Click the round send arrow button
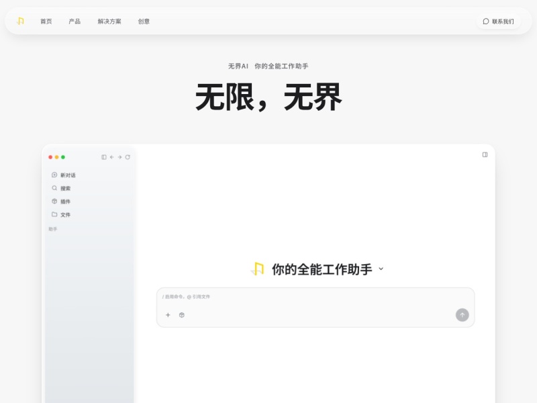This screenshot has height=403, width=537. pyautogui.click(x=462, y=315)
